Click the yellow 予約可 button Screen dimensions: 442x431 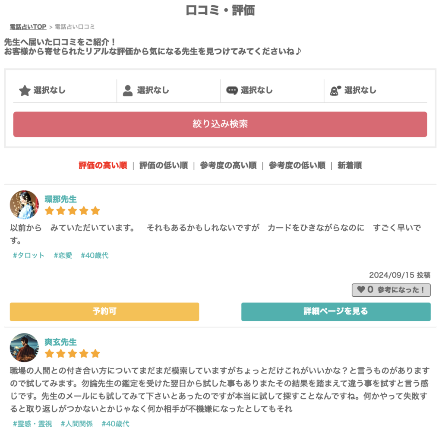point(104,311)
